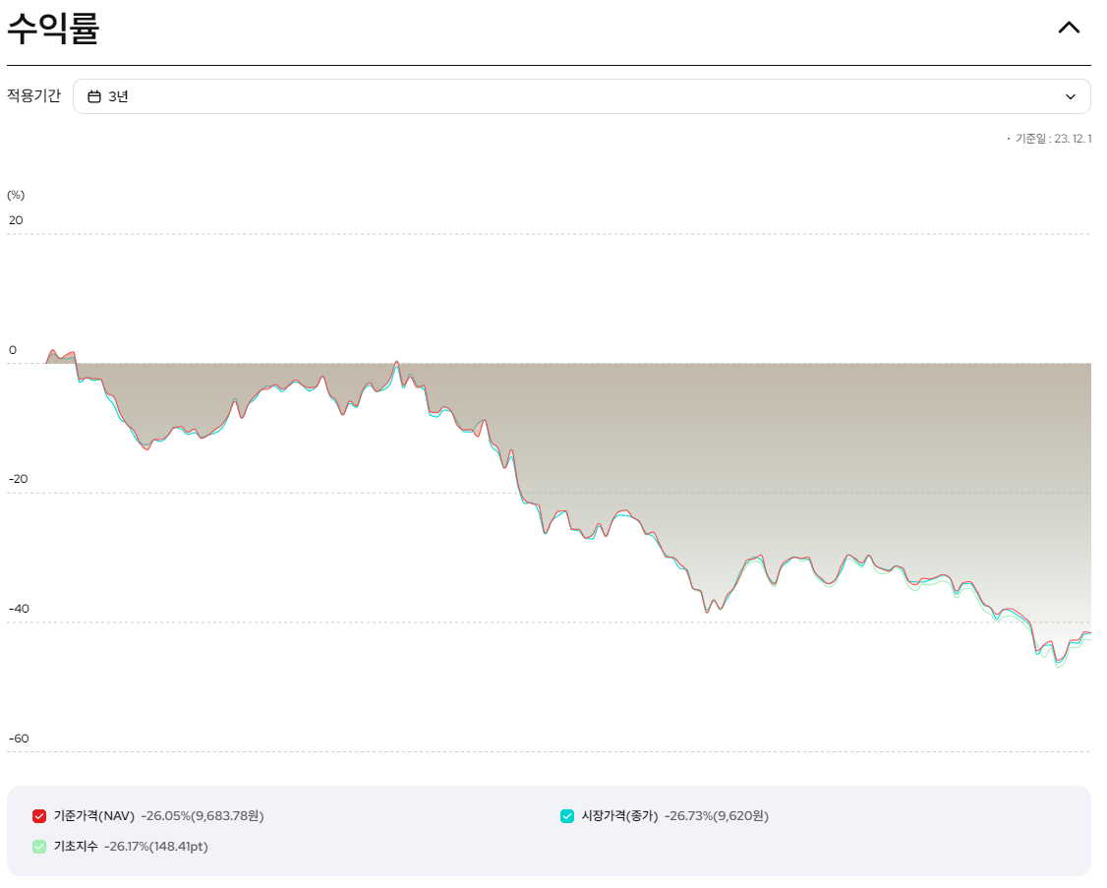The height and width of the screenshot is (888, 1107).
Task: Click the index value -26.17%(148.41pt)
Action: (156, 847)
